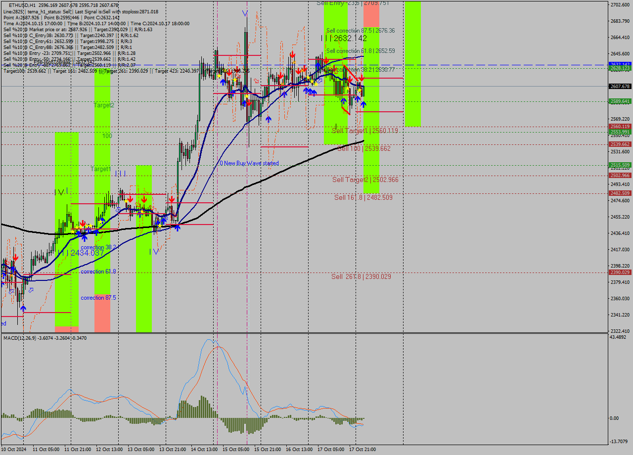This screenshot has width=633, height=455.
Task: Click the 'Sell Target1 | 2560.119' label
Action: [364, 131]
